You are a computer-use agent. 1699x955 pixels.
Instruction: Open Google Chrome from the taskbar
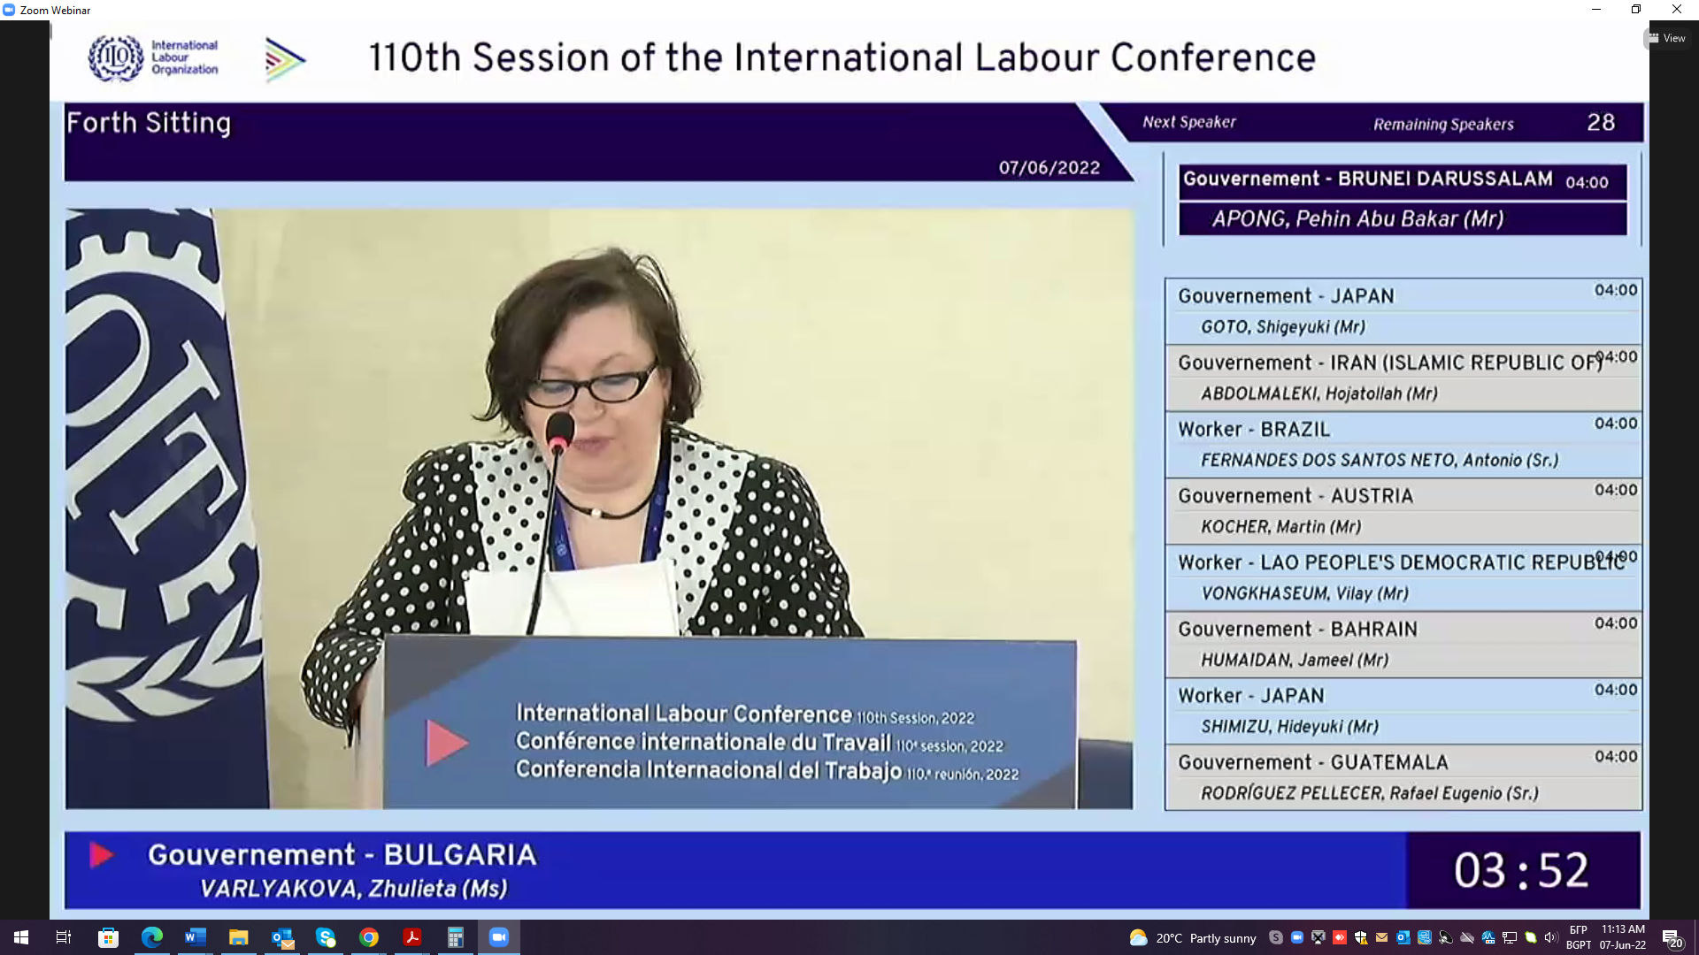click(369, 937)
